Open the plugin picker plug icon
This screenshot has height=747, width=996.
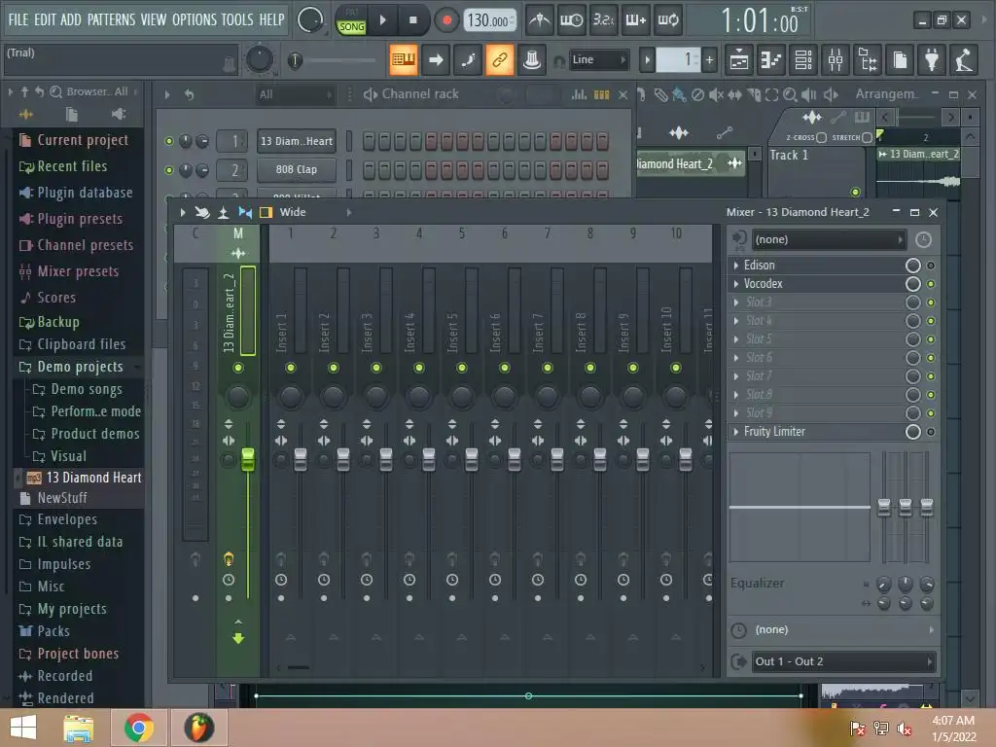pos(932,59)
